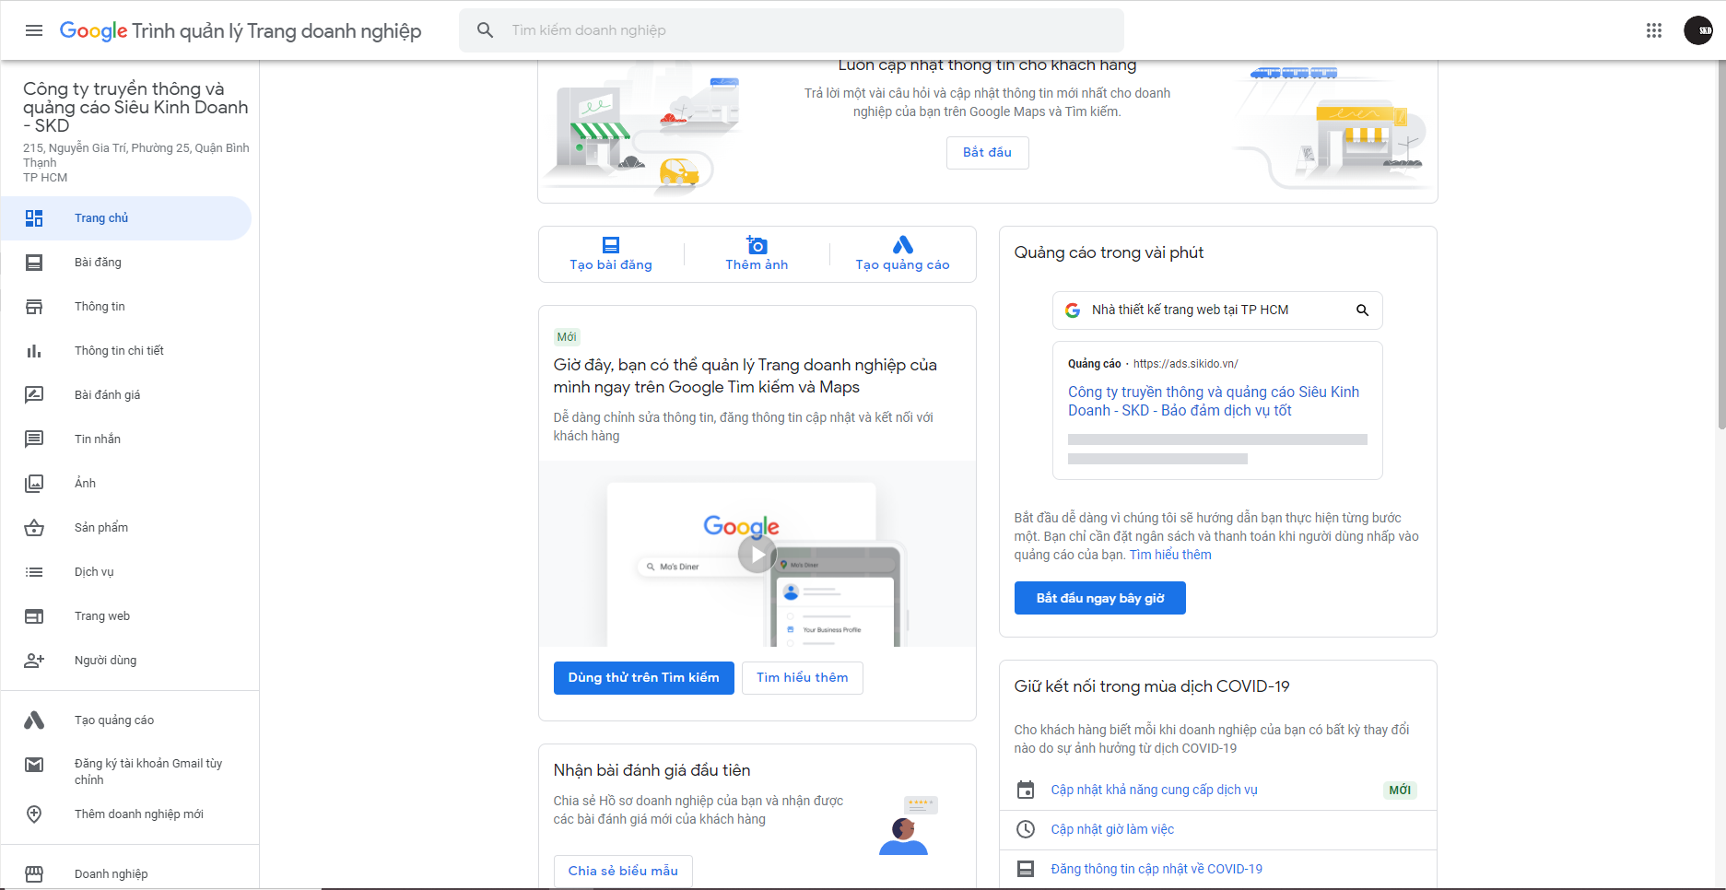Screen dimensions: 1726x890
Task: Click the Gmail envelope icon in sidebar
Action: (34, 765)
